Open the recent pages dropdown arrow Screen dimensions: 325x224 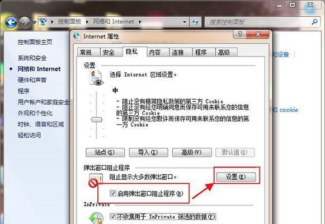pyautogui.click(x=35, y=22)
